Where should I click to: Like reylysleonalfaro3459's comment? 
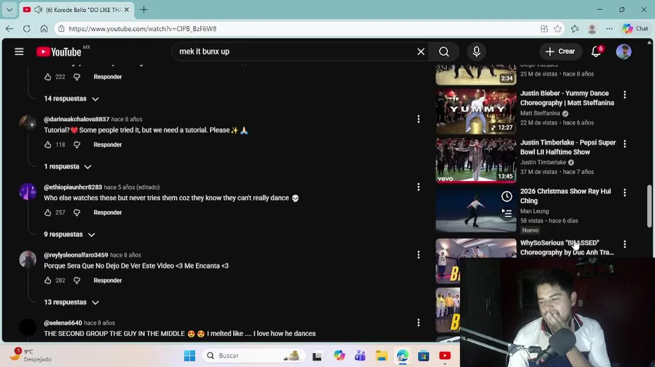tap(48, 280)
